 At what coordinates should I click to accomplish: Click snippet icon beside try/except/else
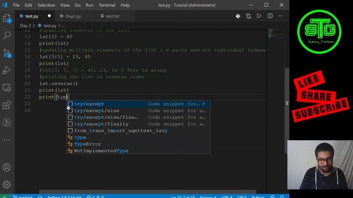[x=70, y=111]
